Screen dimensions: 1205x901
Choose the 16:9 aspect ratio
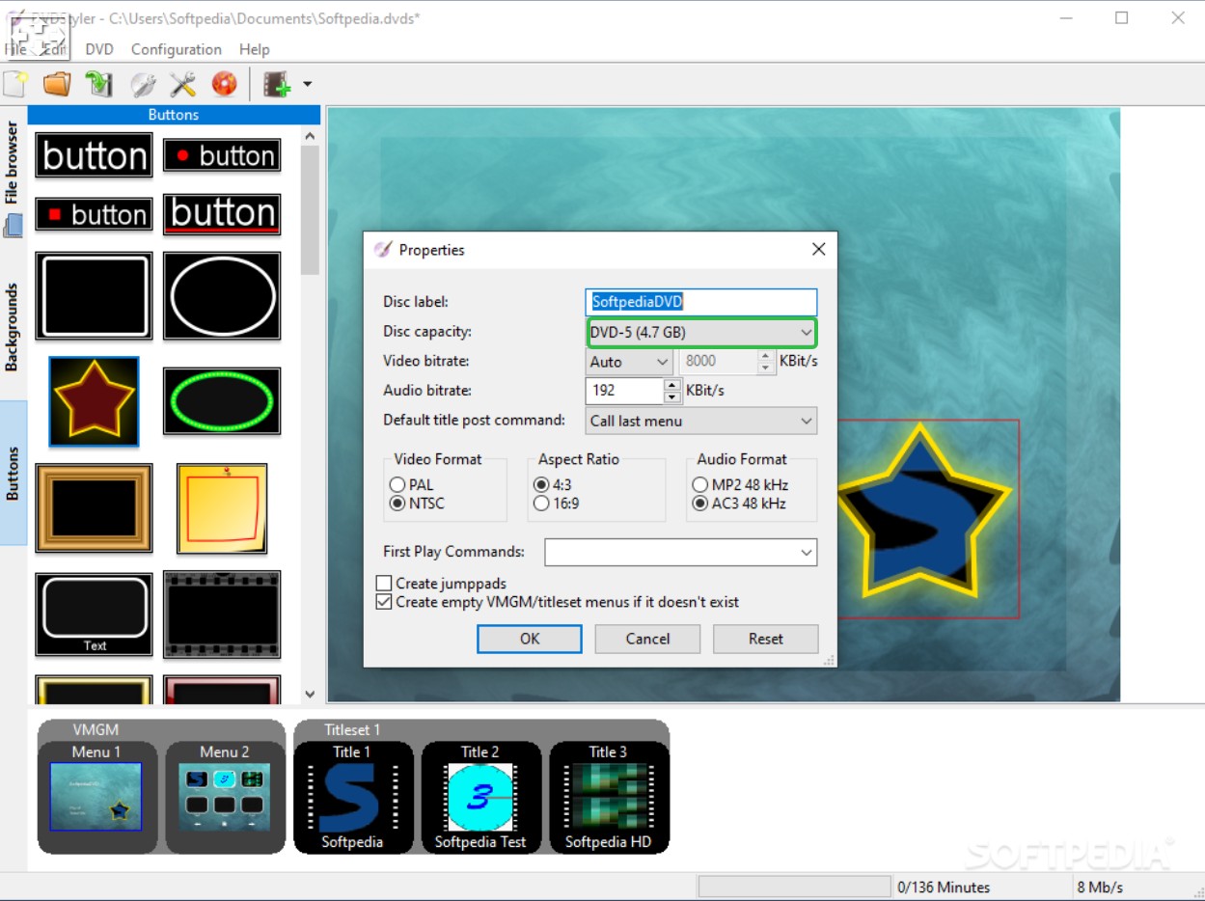[541, 504]
